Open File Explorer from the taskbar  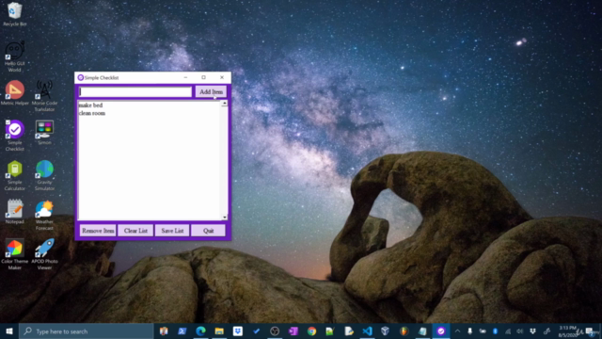click(x=219, y=331)
